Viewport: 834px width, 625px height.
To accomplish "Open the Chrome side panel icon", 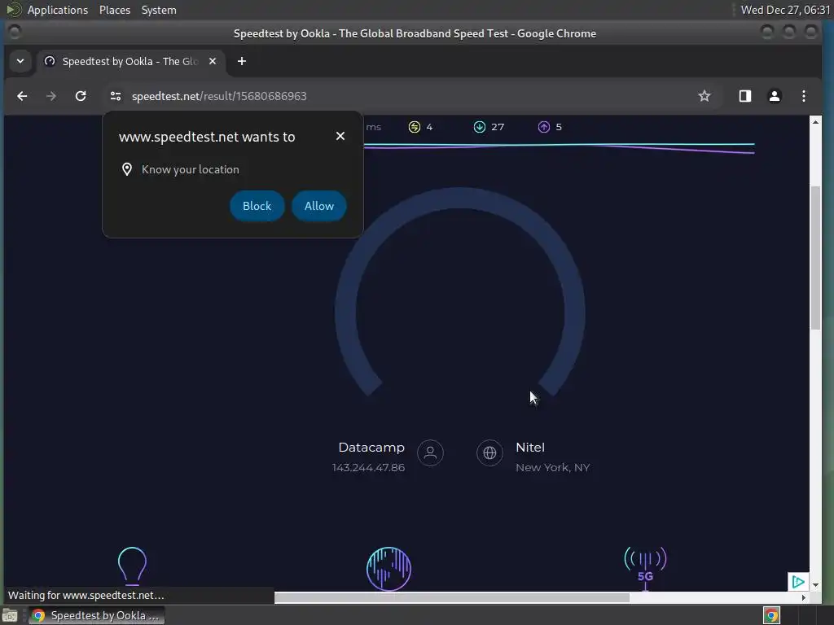I will click(744, 96).
